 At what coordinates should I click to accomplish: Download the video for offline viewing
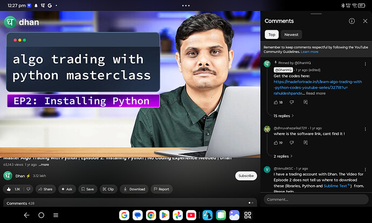[134, 189]
